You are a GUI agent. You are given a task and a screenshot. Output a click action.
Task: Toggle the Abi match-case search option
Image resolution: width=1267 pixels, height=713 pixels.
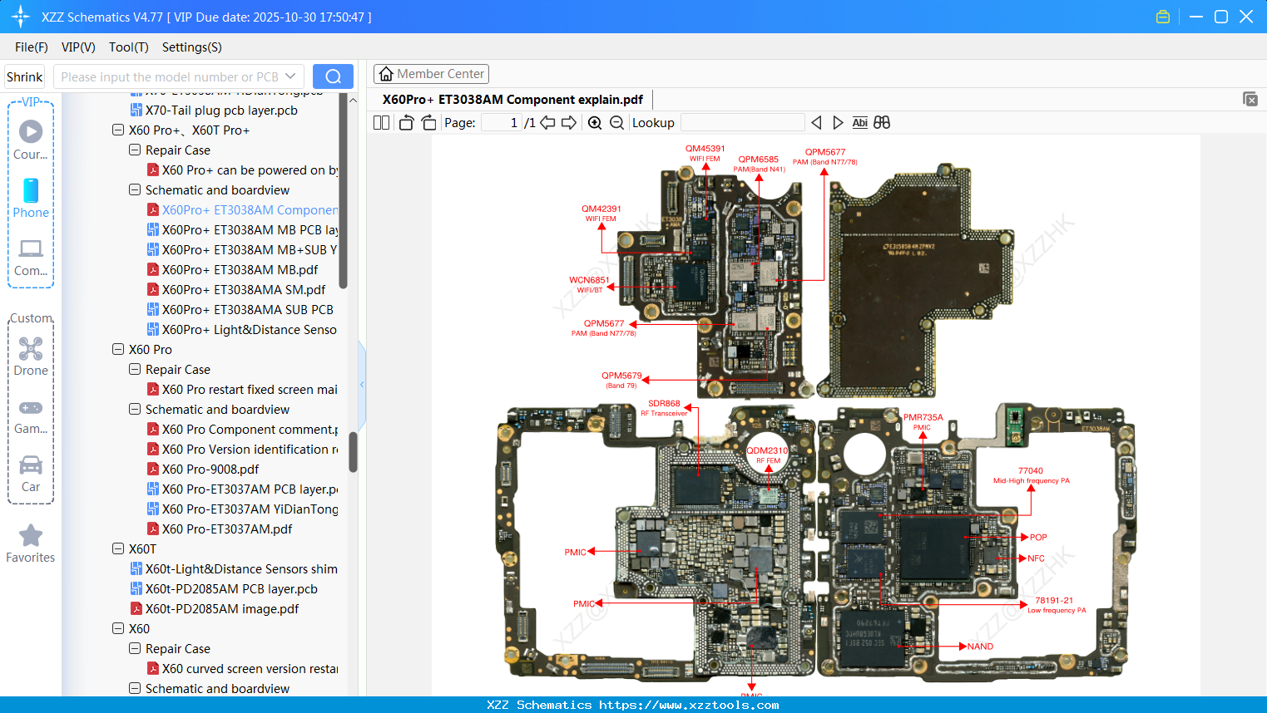pyautogui.click(x=859, y=122)
